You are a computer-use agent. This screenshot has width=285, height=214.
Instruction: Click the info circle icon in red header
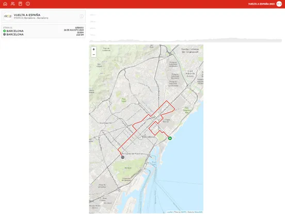click(x=28, y=4)
